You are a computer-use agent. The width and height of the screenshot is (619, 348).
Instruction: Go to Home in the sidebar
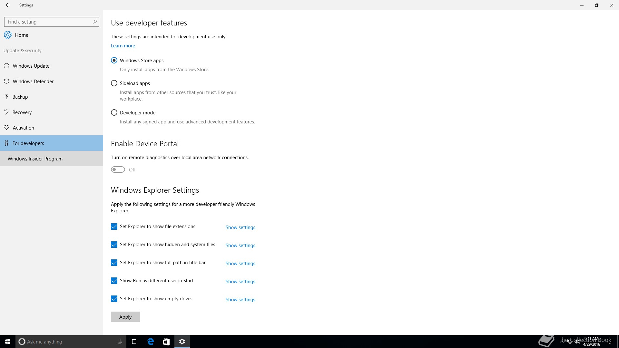click(52, 35)
